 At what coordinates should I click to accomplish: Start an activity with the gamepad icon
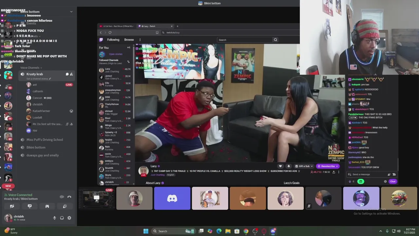coord(47,206)
